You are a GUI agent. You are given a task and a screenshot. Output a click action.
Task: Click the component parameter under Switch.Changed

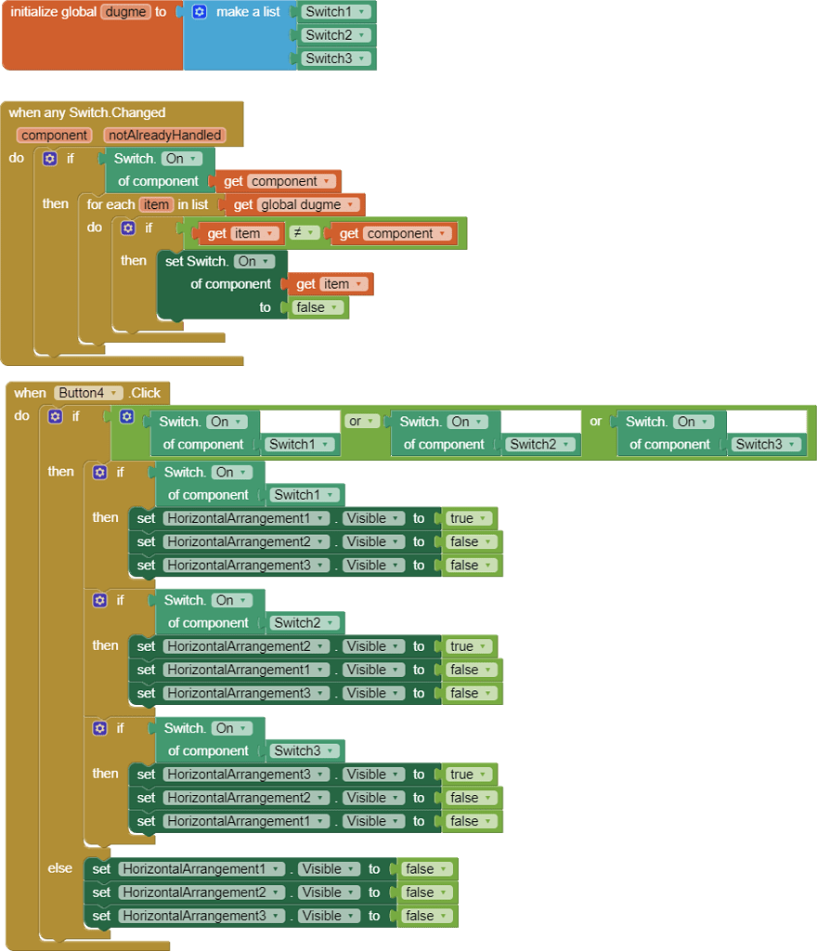pyautogui.click(x=55, y=136)
